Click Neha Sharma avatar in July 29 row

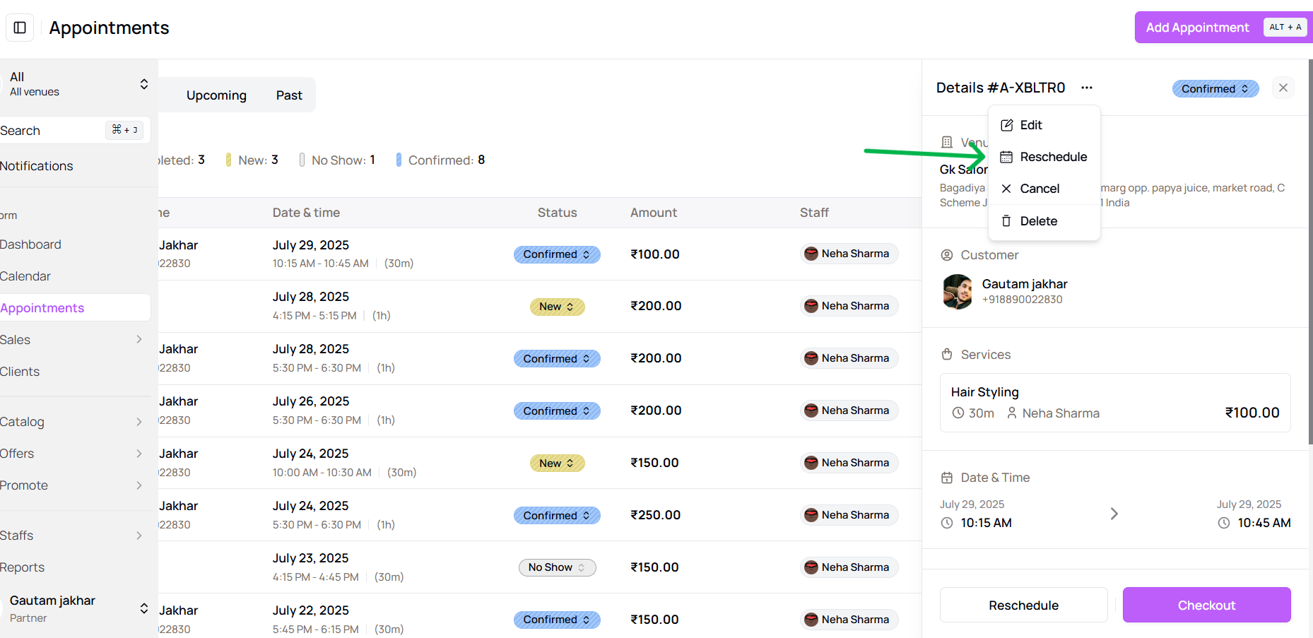(811, 254)
